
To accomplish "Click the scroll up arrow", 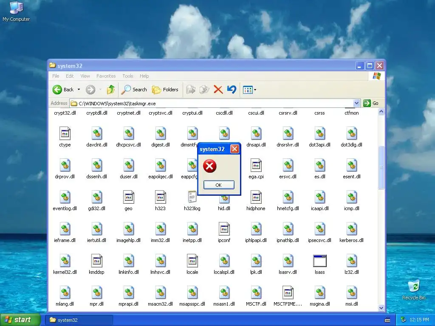I will (x=381, y=112).
